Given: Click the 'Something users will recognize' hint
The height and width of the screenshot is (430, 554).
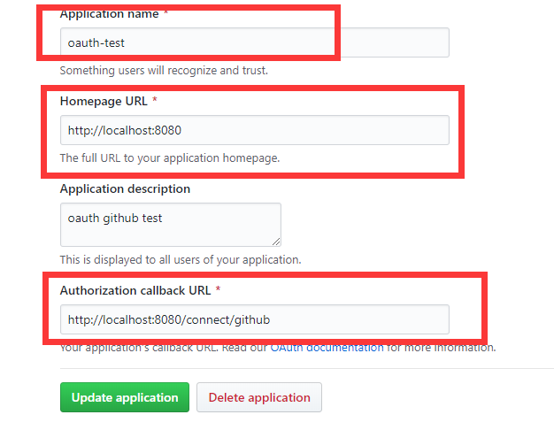Looking at the screenshot, I should [164, 70].
